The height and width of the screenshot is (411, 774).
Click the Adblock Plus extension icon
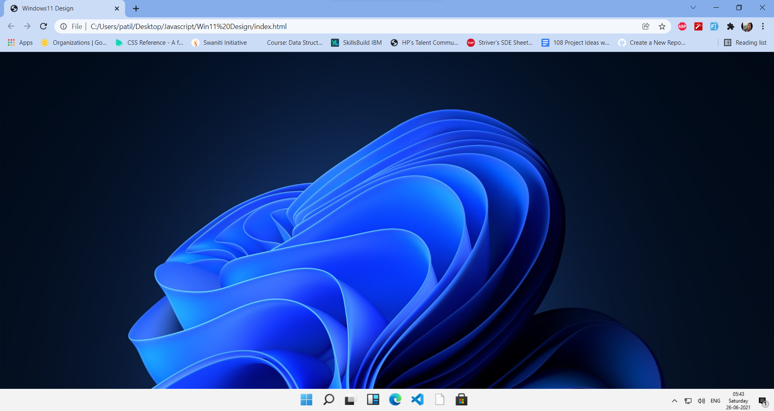tap(682, 26)
